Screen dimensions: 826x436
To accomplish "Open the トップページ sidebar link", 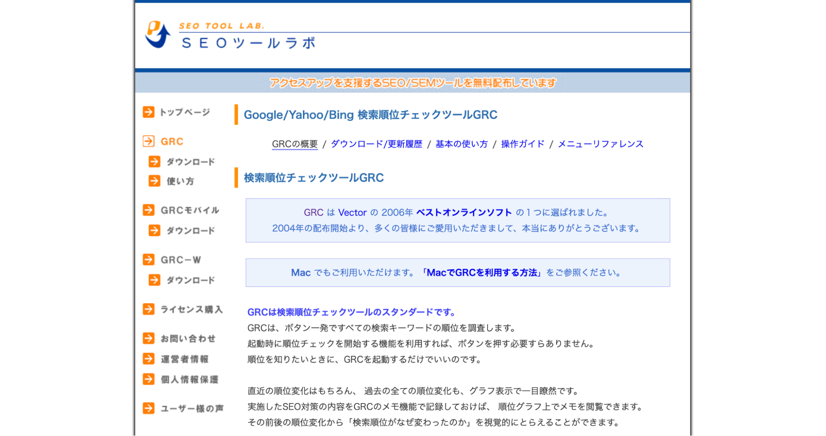I will coord(185,112).
